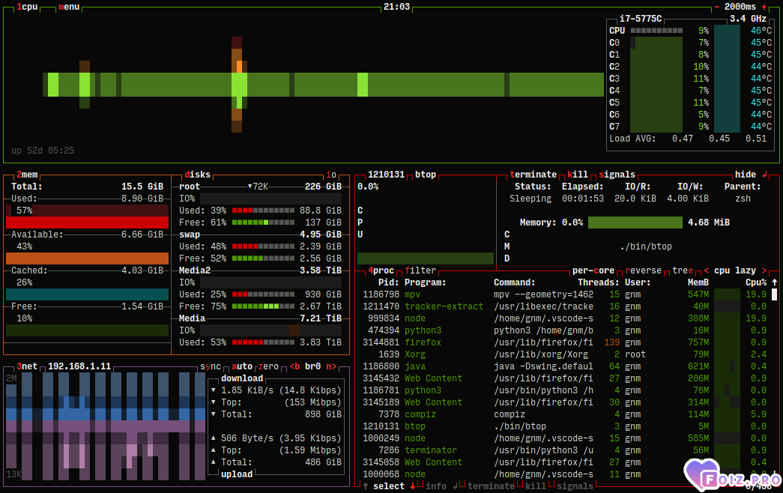783x493 pixels.
Task: Select previous sort column with left arrow
Action: click(x=706, y=270)
